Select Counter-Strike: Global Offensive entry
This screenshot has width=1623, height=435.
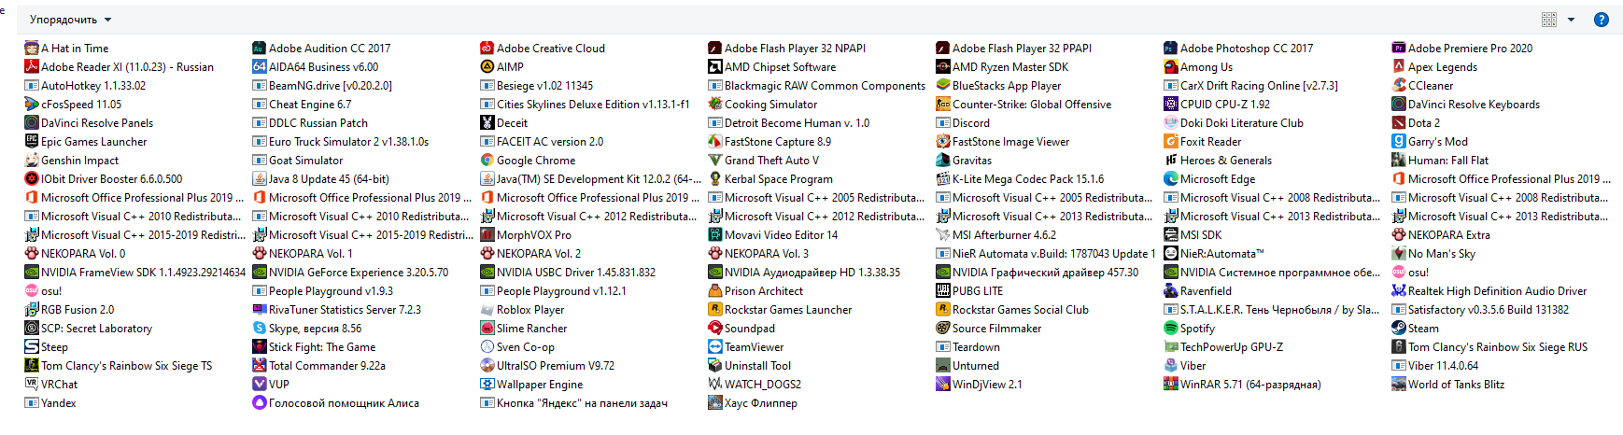pos(1023,104)
